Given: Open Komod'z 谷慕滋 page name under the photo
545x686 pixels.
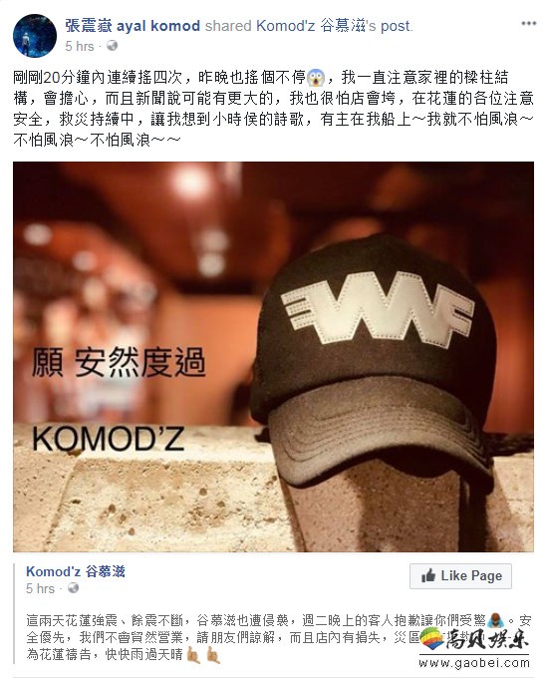Looking at the screenshot, I should 76,571.
